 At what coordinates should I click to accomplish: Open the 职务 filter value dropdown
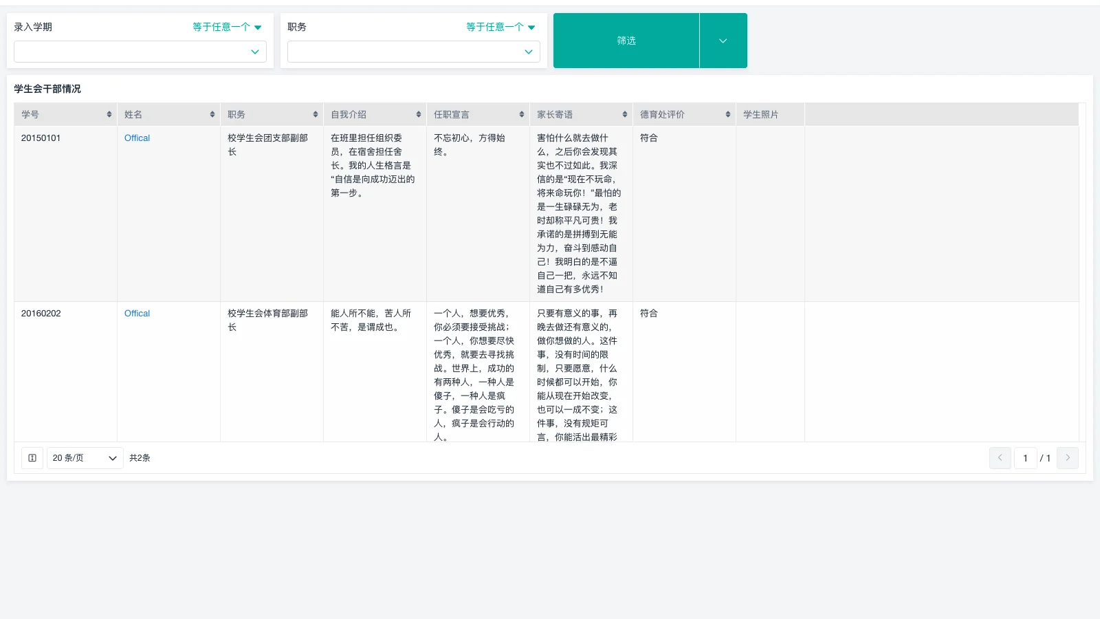coord(412,52)
